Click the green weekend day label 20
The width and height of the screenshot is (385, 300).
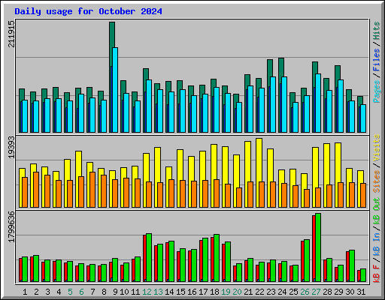(237, 292)
